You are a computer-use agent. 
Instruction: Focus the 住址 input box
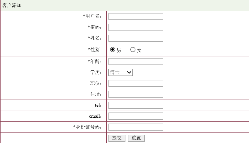click(136, 94)
